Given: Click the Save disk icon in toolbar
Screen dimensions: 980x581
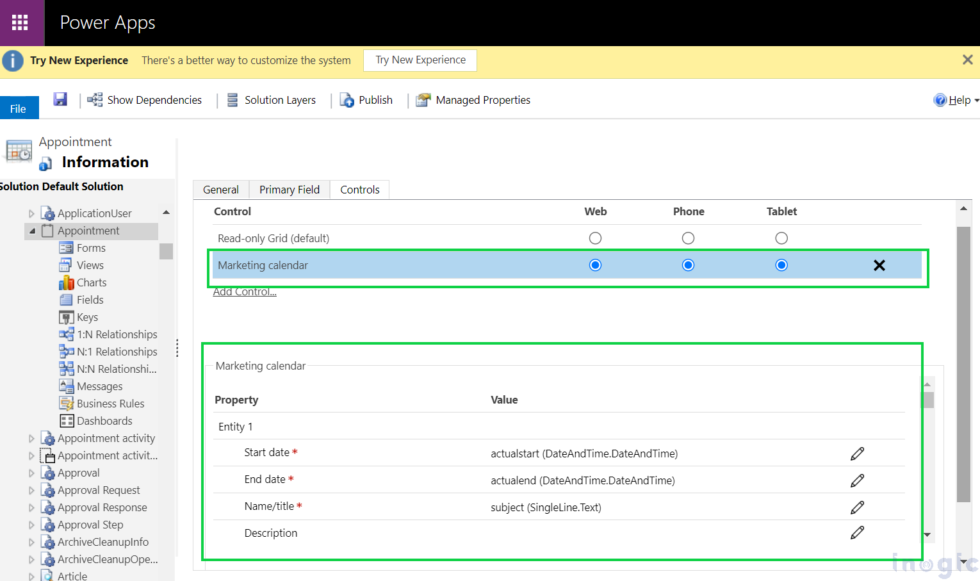Looking at the screenshot, I should click(x=60, y=99).
